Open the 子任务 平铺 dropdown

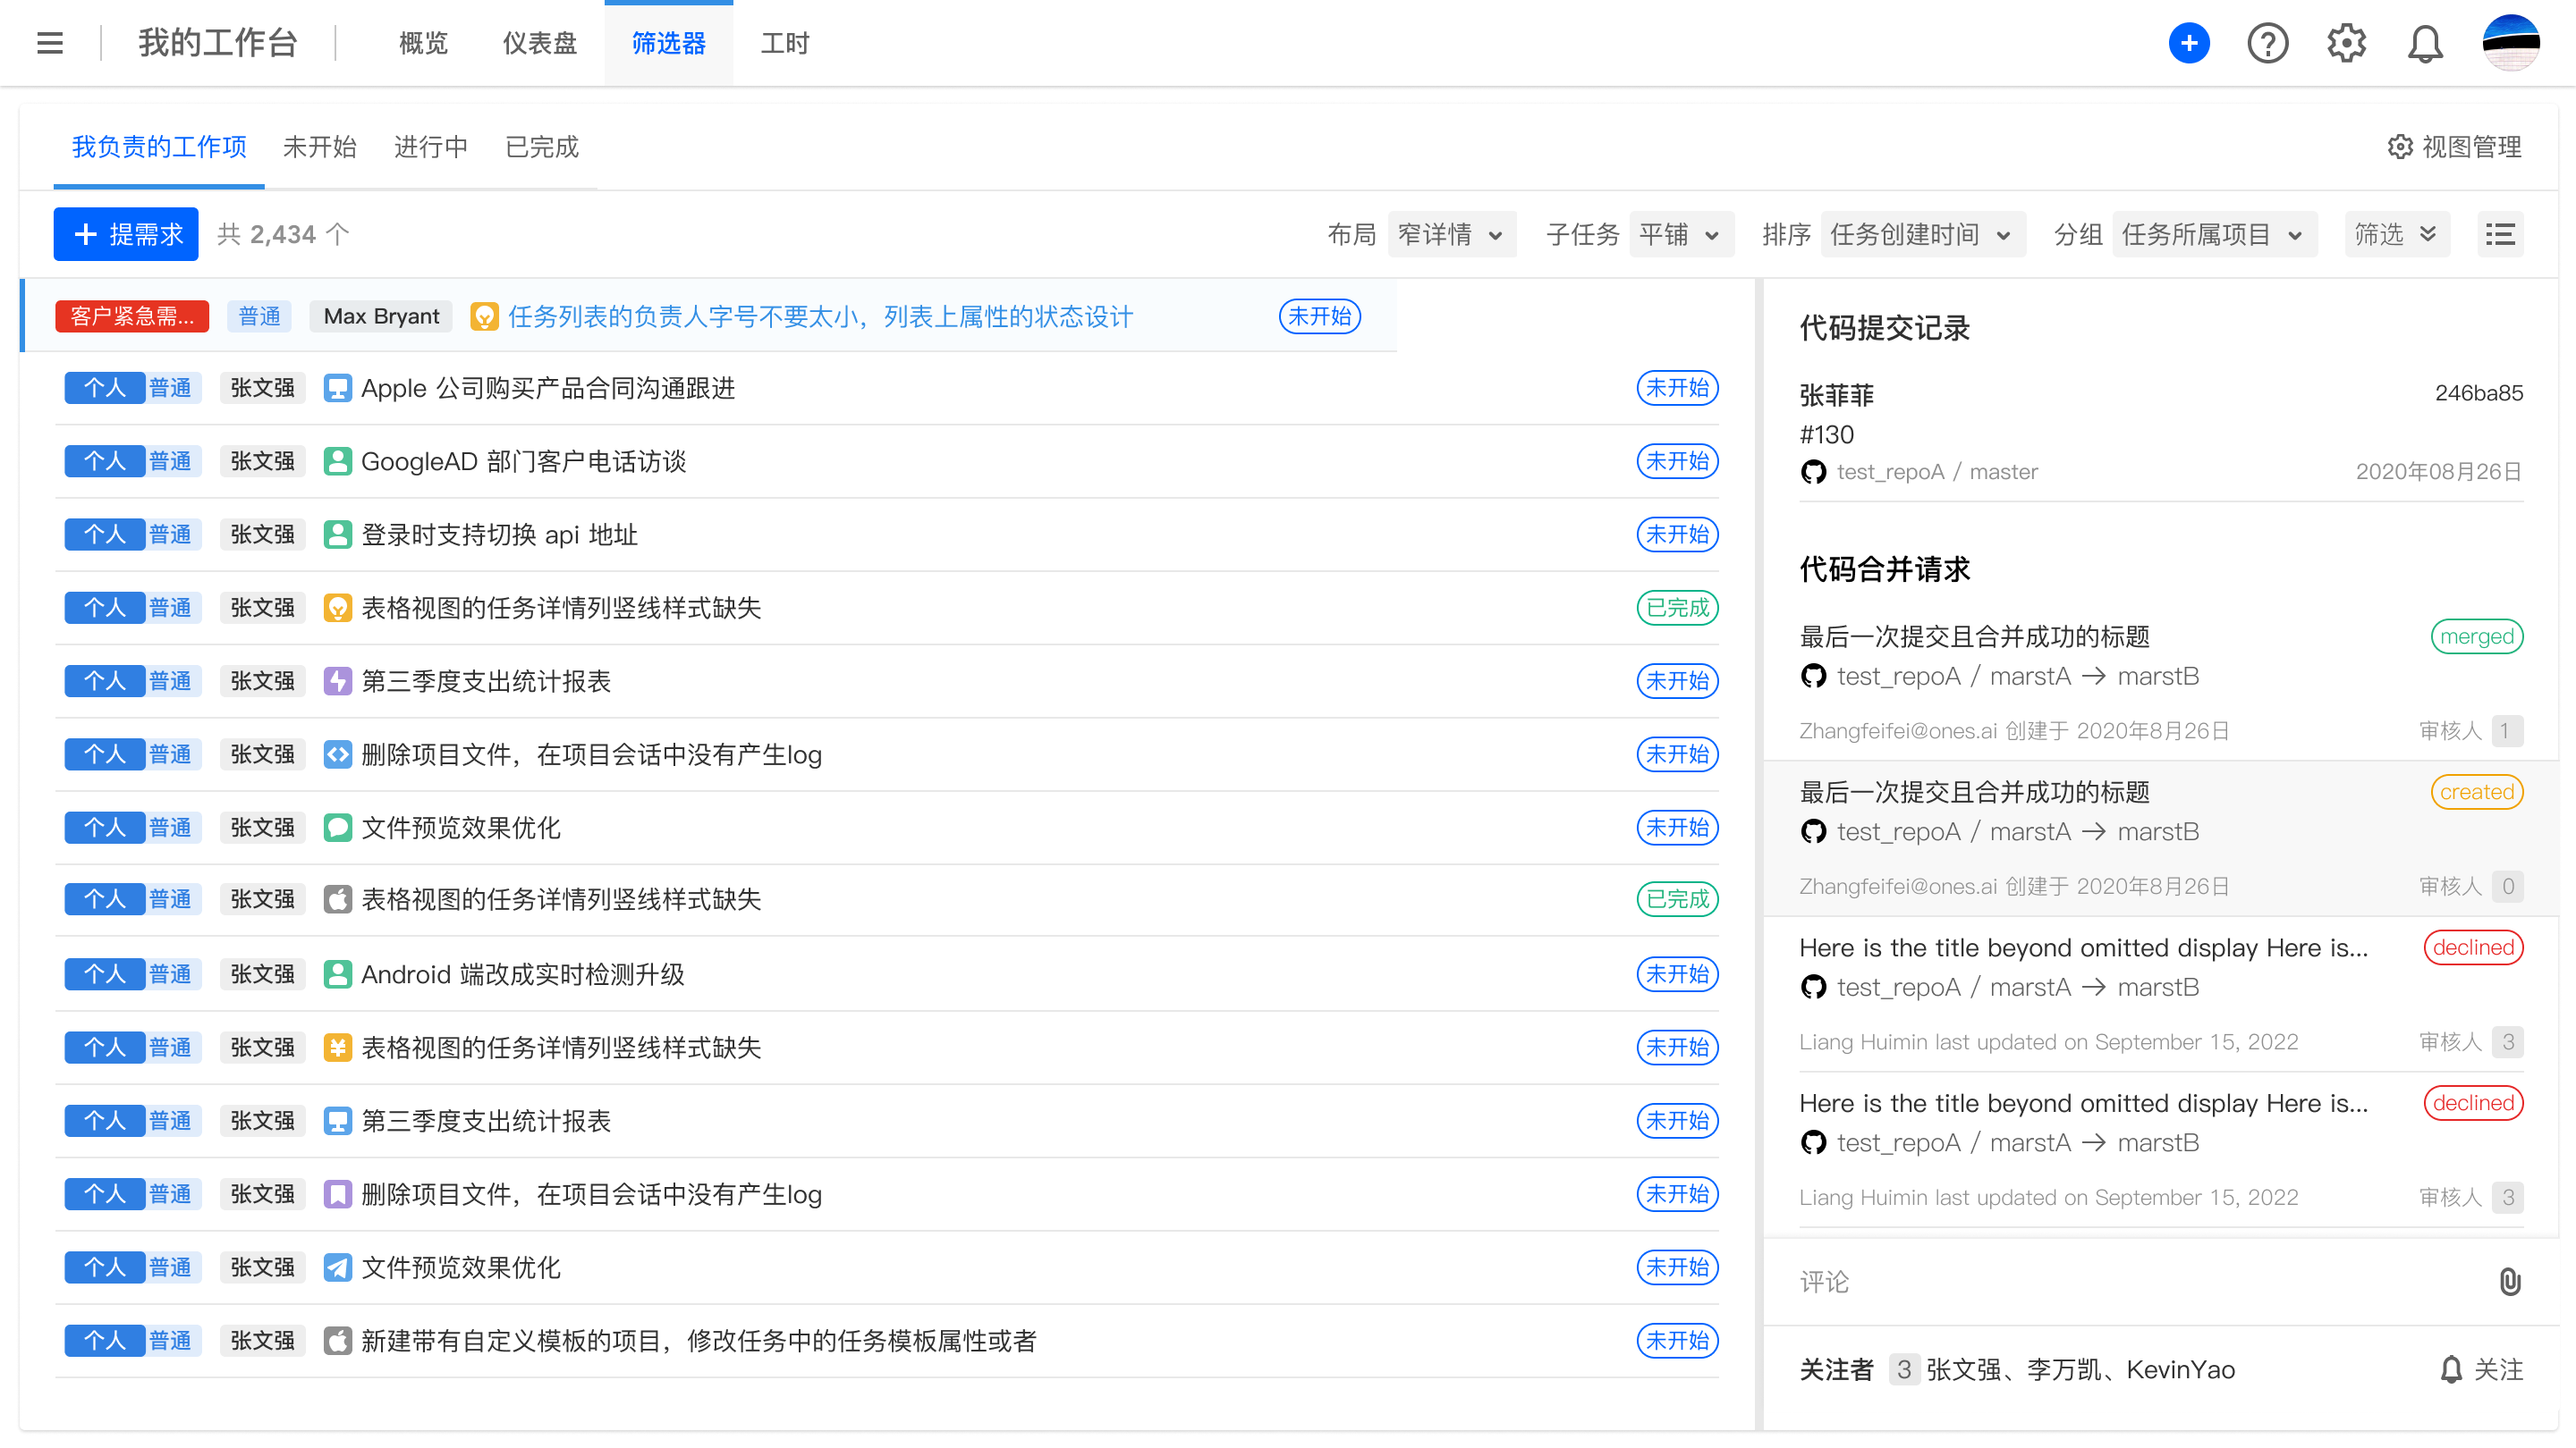pos(1681,235)
